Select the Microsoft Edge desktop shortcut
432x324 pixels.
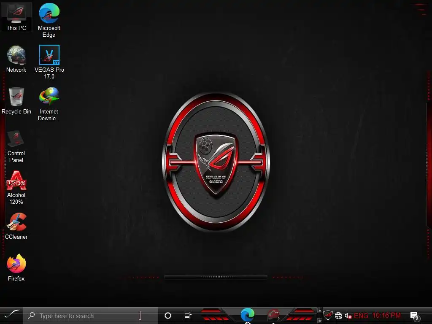click(x=49, y=20)
